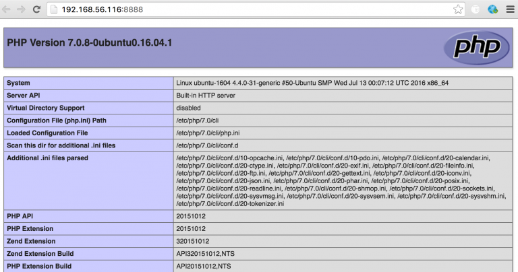
Task: Click the PHP Extension Build label
Action: coord(38,266)
